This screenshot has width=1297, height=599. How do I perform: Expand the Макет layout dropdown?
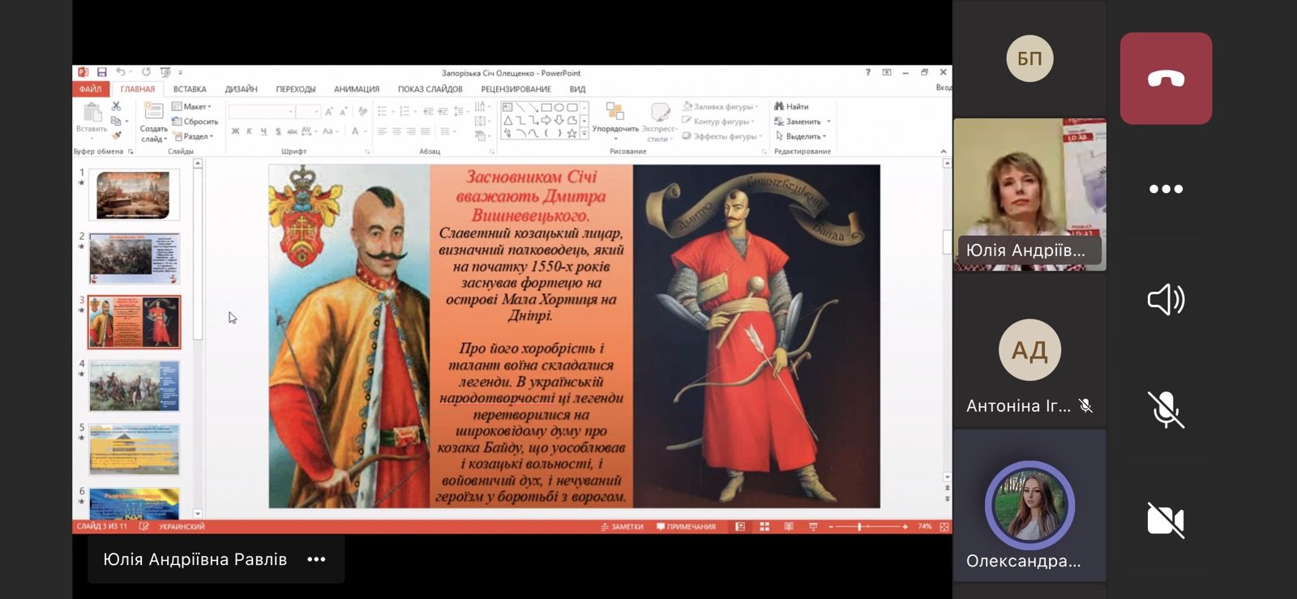coord(193,107)
